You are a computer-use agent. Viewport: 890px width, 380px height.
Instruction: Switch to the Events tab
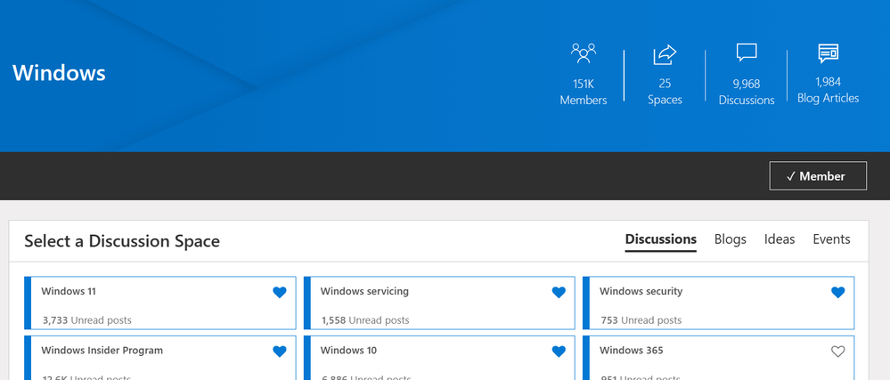[x=831, y=239]
